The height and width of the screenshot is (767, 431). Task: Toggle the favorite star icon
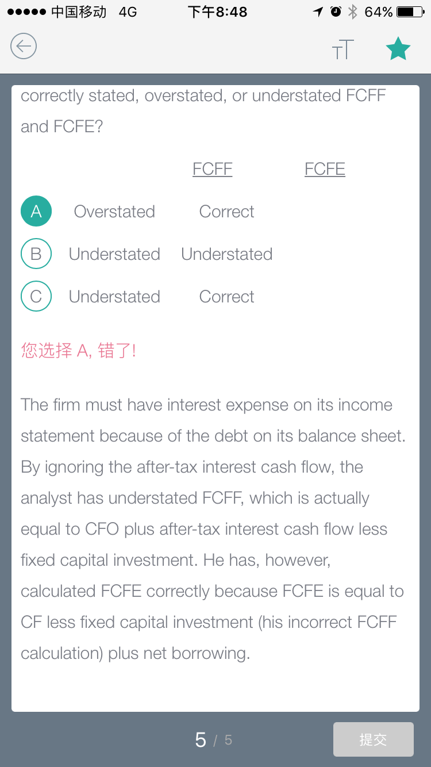(x=398, y=49)
